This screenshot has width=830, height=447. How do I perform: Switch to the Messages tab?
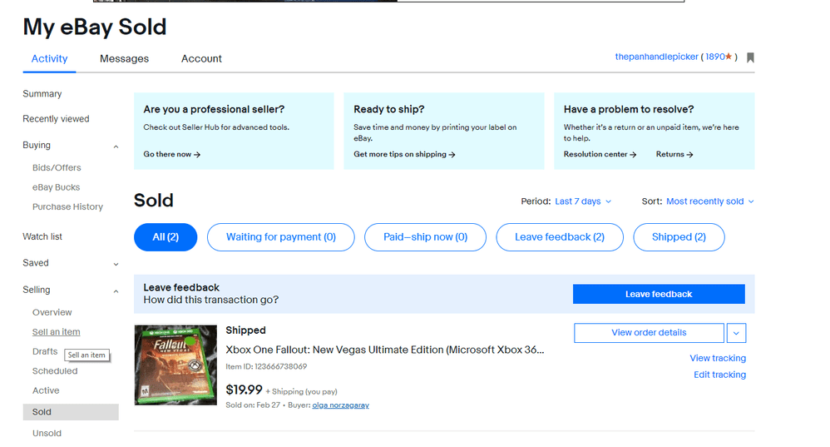click(125, 59)
